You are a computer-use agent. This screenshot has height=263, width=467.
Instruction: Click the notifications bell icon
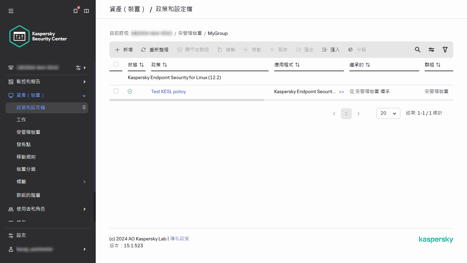[x=75, y=11]
